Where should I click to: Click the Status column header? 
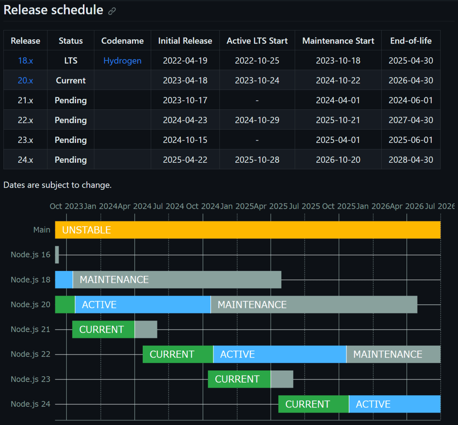[71, 41]
